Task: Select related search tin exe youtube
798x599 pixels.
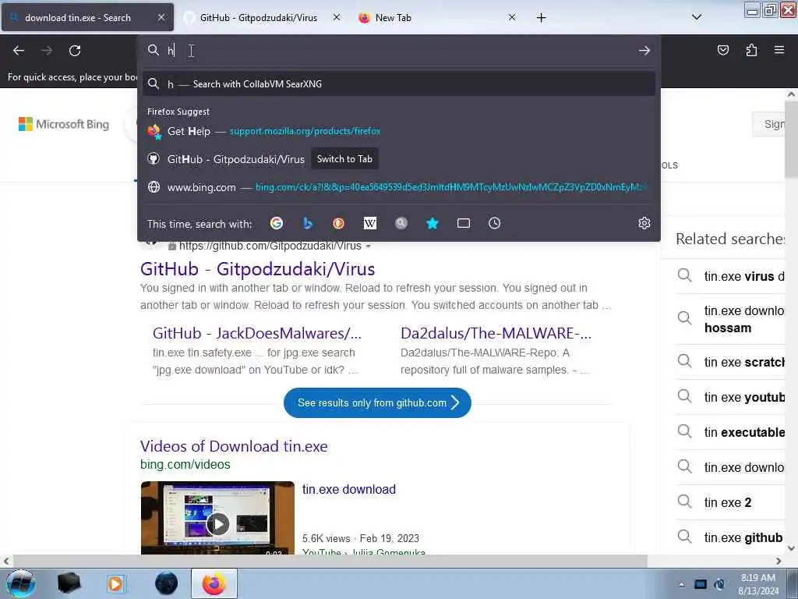Action: tap(730, 397)
